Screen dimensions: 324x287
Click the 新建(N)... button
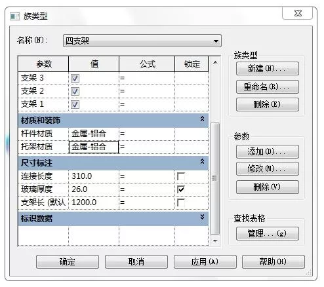[x=268, y=69]
